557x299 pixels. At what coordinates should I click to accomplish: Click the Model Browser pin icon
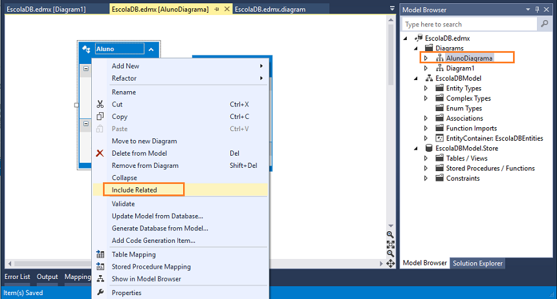tap(537, 10)
